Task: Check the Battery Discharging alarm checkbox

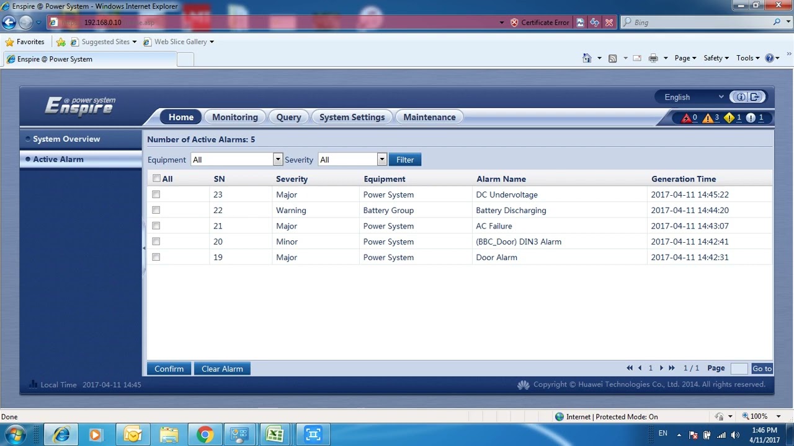Action: (156, 210)
